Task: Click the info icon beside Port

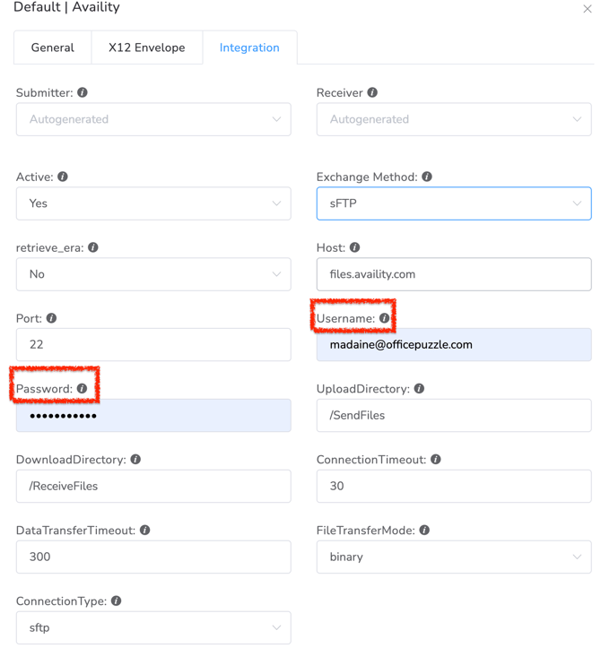Action: point(51,318)
